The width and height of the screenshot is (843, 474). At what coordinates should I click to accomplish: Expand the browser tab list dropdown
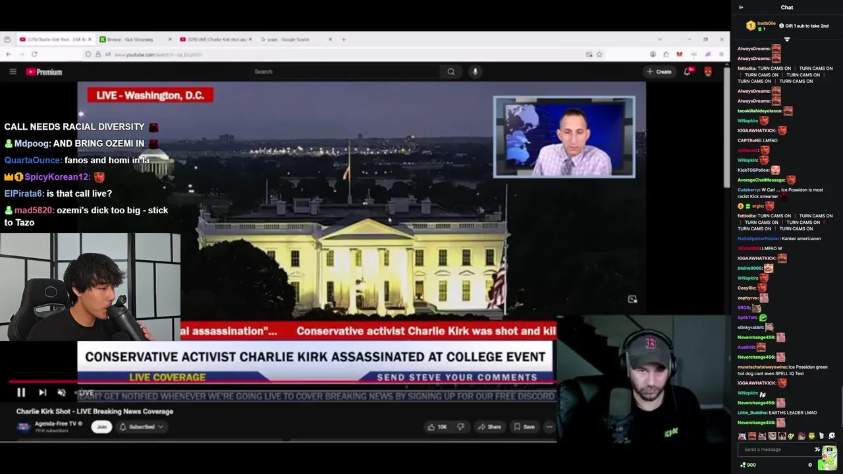(660, 39)
